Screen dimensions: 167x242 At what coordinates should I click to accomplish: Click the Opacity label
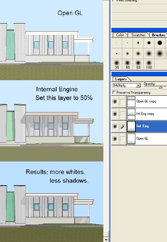[149, 84]
